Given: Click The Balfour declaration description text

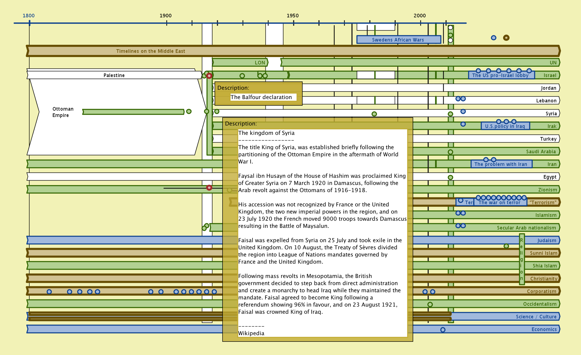Looking at the screenshot, I should pos(261,97).
